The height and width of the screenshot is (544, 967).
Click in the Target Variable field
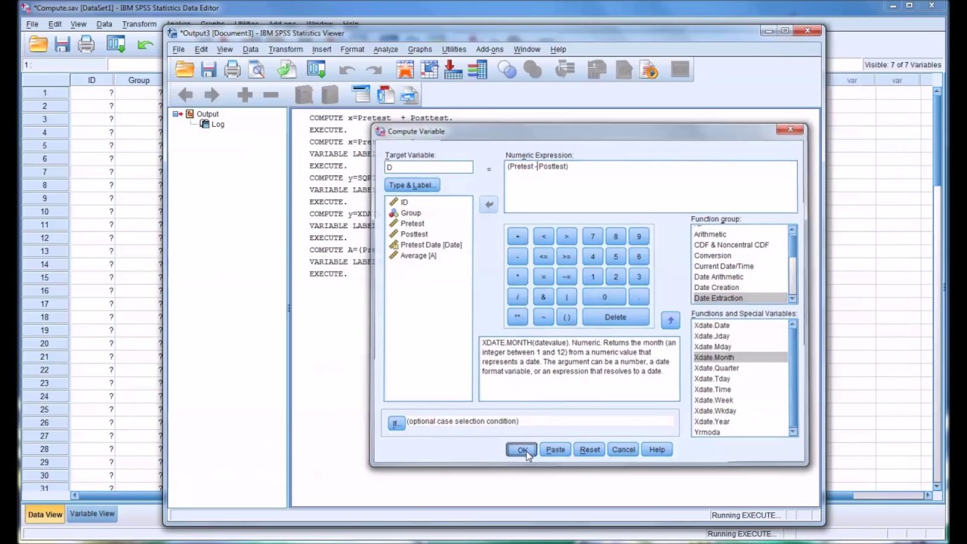click(428, 167)
